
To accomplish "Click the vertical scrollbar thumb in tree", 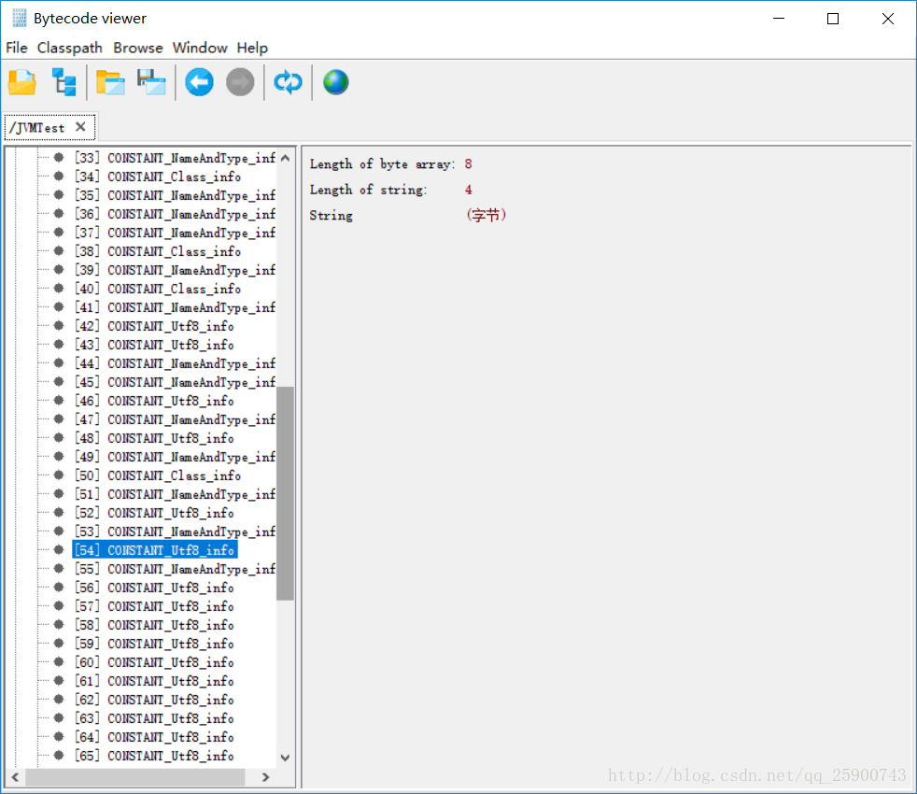I will (x=286, y=493).
